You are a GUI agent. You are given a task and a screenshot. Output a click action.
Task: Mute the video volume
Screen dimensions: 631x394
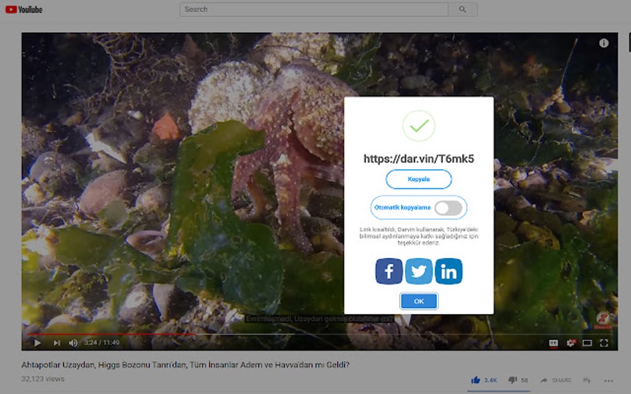pos(74,342)
